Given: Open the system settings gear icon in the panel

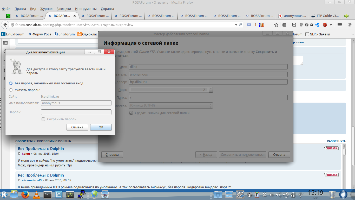Looking at the screenshot, I should pyautogui.click(x=240, y=194).
